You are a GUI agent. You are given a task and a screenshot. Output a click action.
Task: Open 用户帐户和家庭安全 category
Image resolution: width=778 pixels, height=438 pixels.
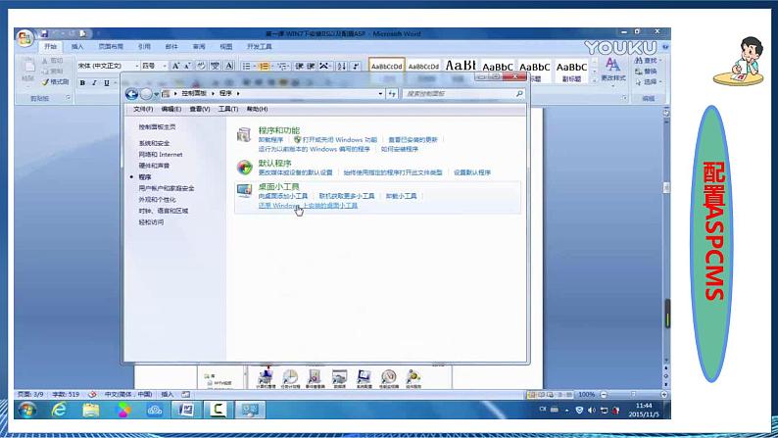point(167,188)
